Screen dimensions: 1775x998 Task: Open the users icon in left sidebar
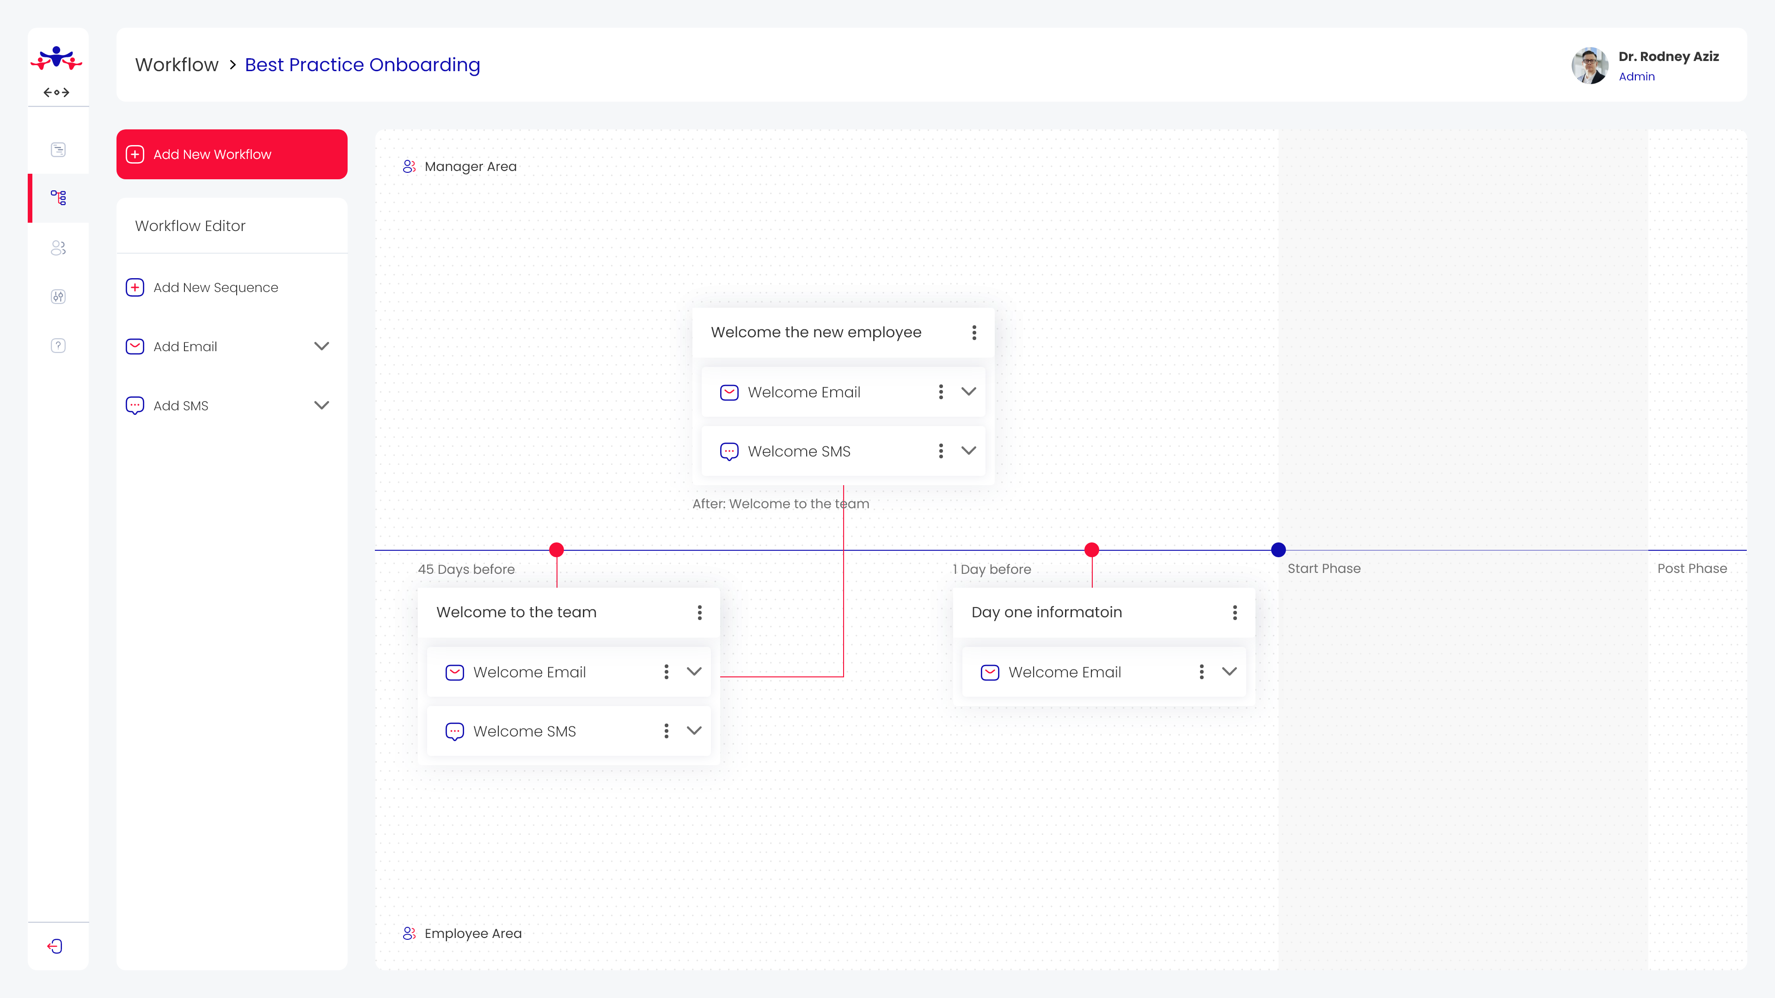pos(59,248)
